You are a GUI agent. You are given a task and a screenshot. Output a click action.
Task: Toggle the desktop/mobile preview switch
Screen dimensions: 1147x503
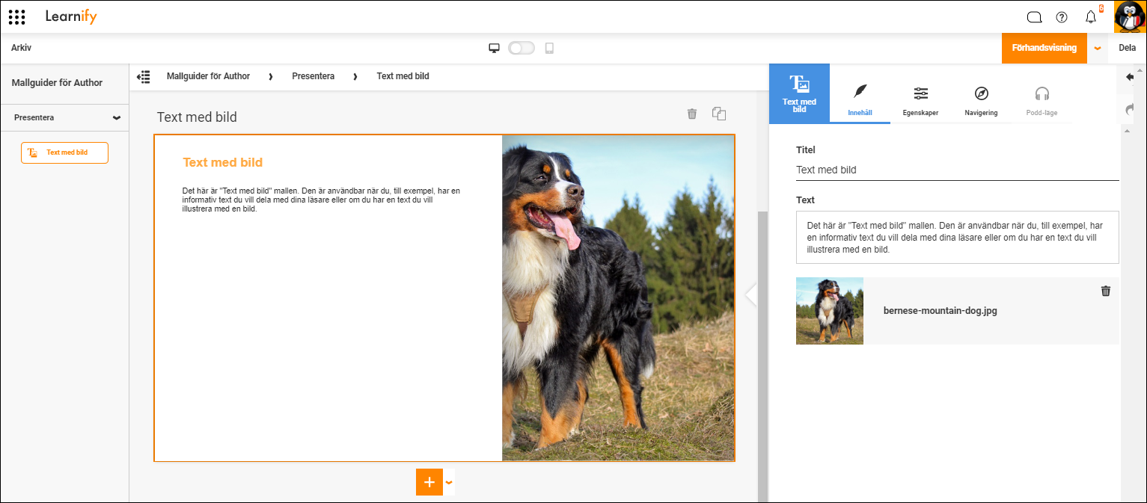[521, 48]
